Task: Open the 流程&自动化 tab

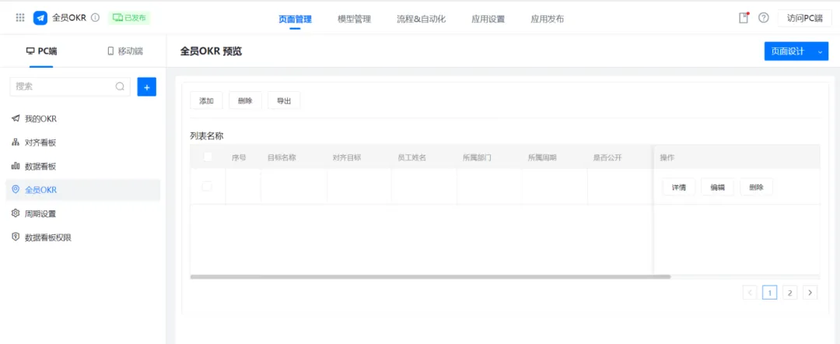Action: (x=421, y=19)
